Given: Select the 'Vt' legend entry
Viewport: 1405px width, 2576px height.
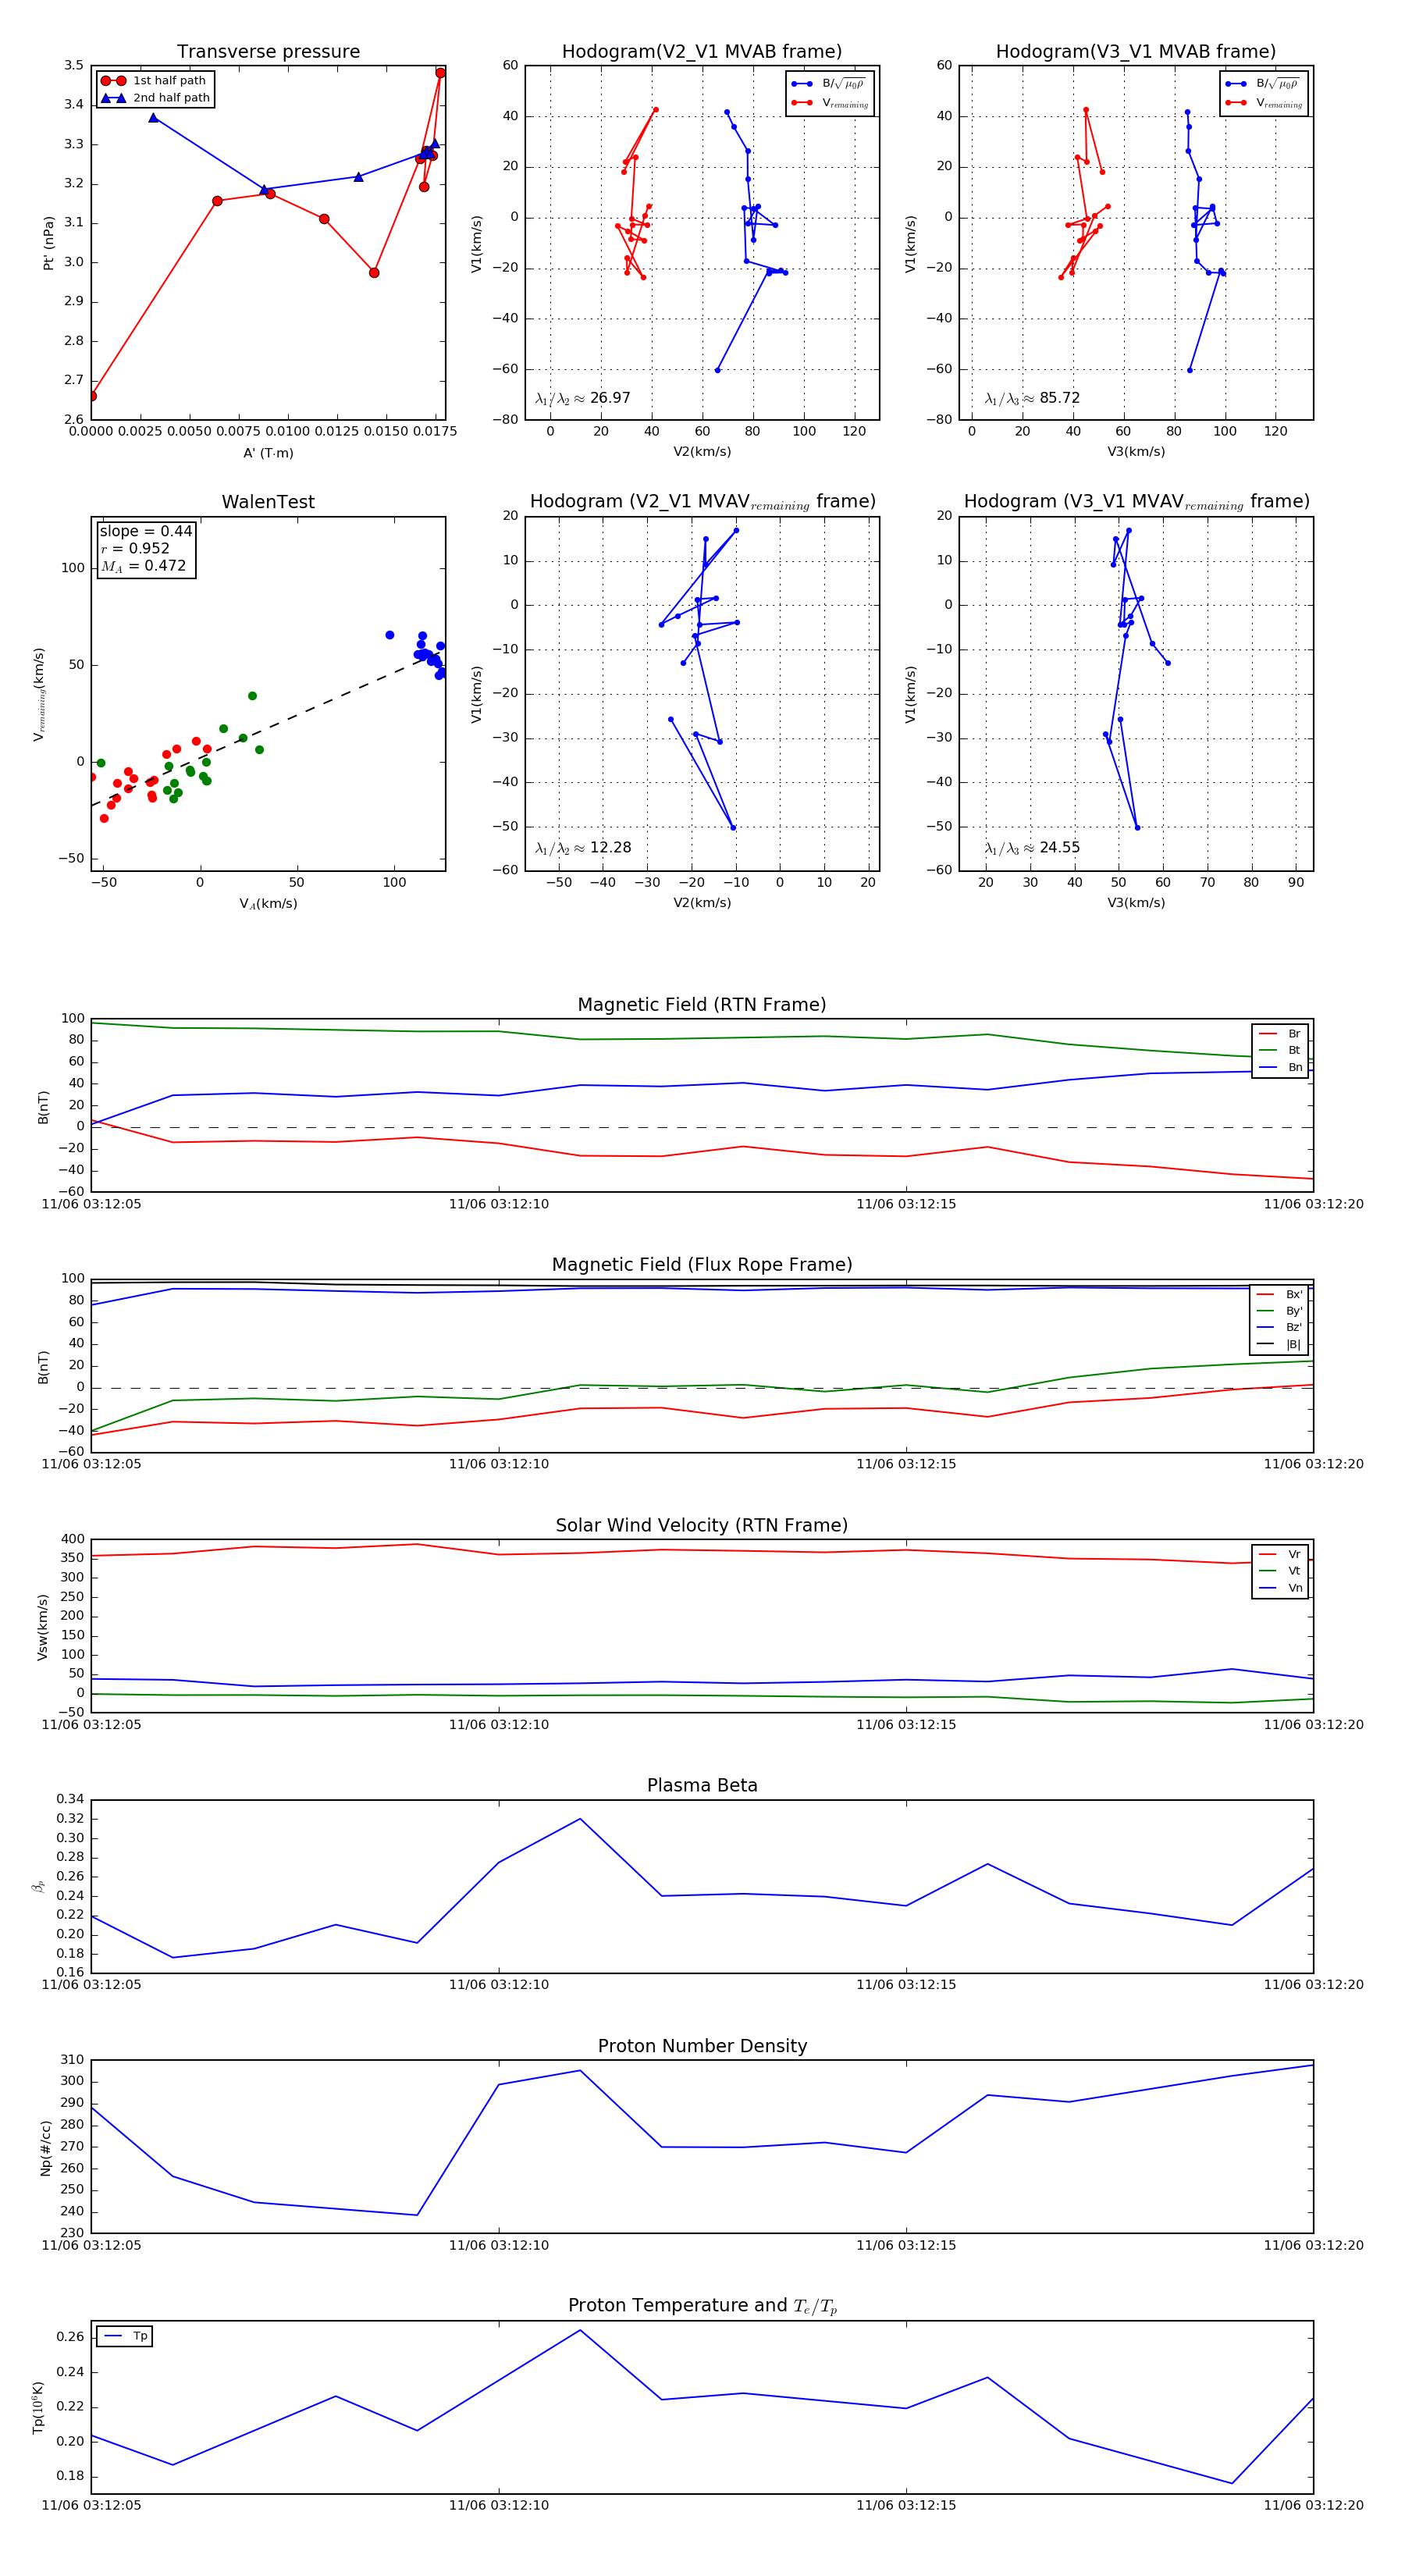Looking at the screenshot, I should click(1281, 1571).
